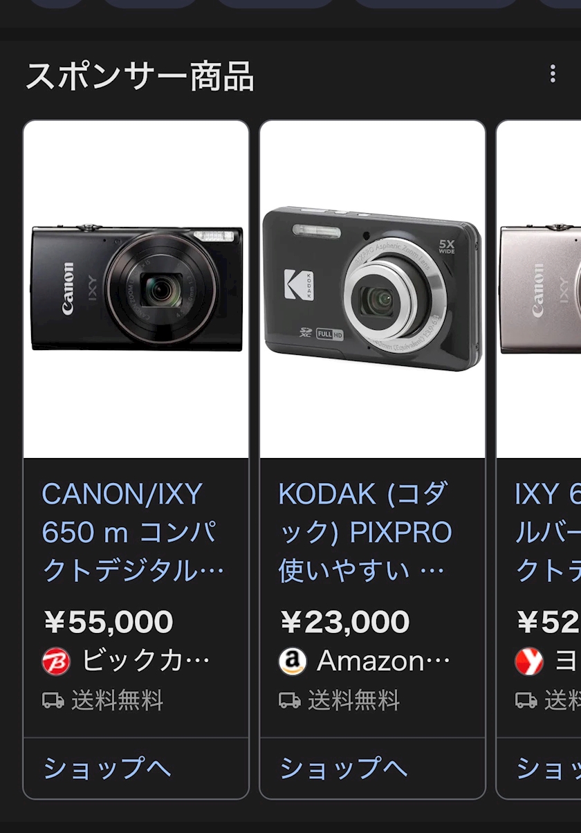Open the Kodak PIXPRO camera image
This screenshot has width=581, height=833.
click(373, 289)
